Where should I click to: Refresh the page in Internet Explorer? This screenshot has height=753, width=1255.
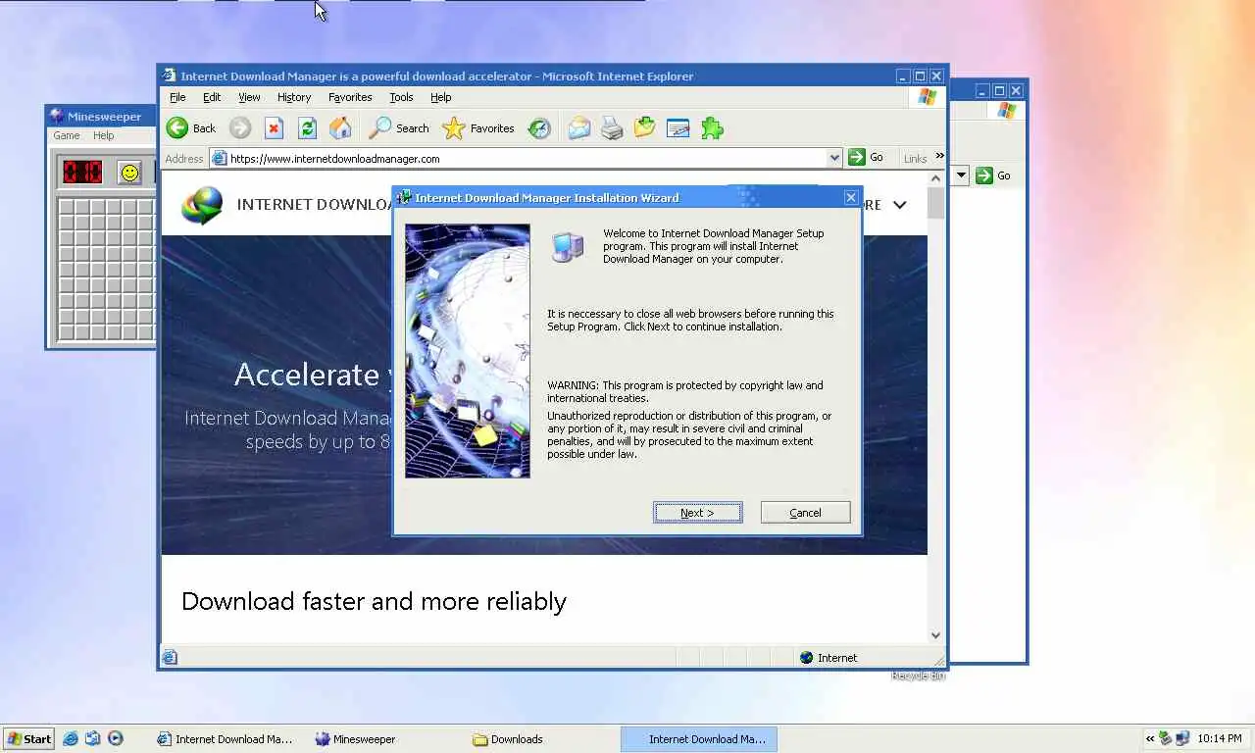(307, 128)
